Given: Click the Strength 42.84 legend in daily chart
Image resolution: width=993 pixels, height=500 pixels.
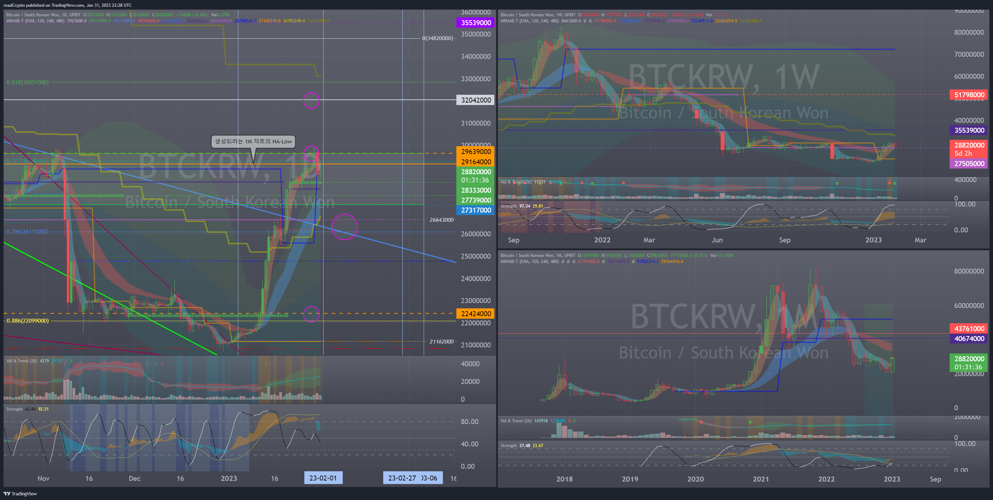Looking at the screenshot, I should tap(27, 409).
